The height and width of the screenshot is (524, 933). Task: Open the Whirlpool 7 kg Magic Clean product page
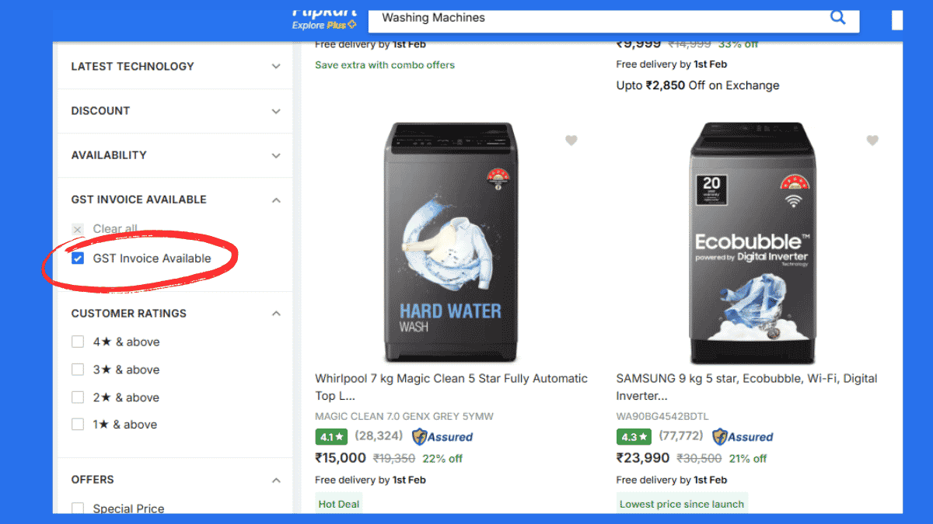click(x=451, y=387)
